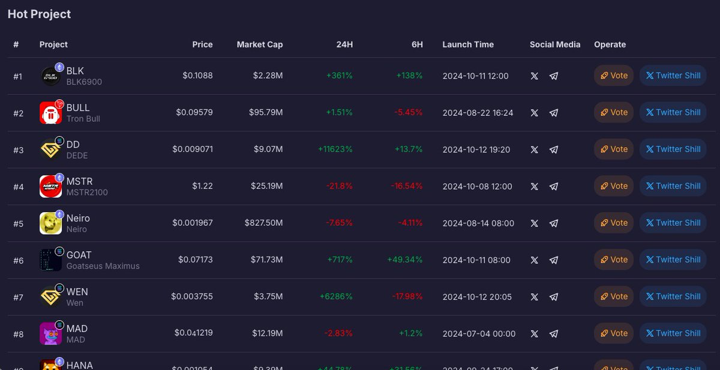Click the Market Cap column header

pyautogui.click(x=260, y=44)
